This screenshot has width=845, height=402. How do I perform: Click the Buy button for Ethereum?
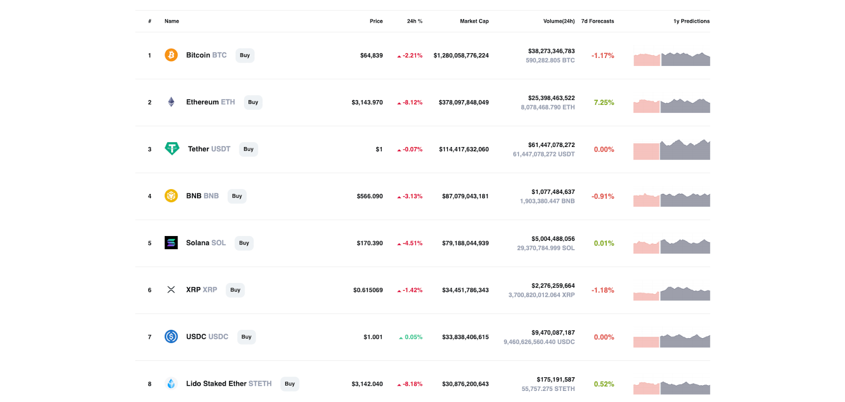click(253, 102)
